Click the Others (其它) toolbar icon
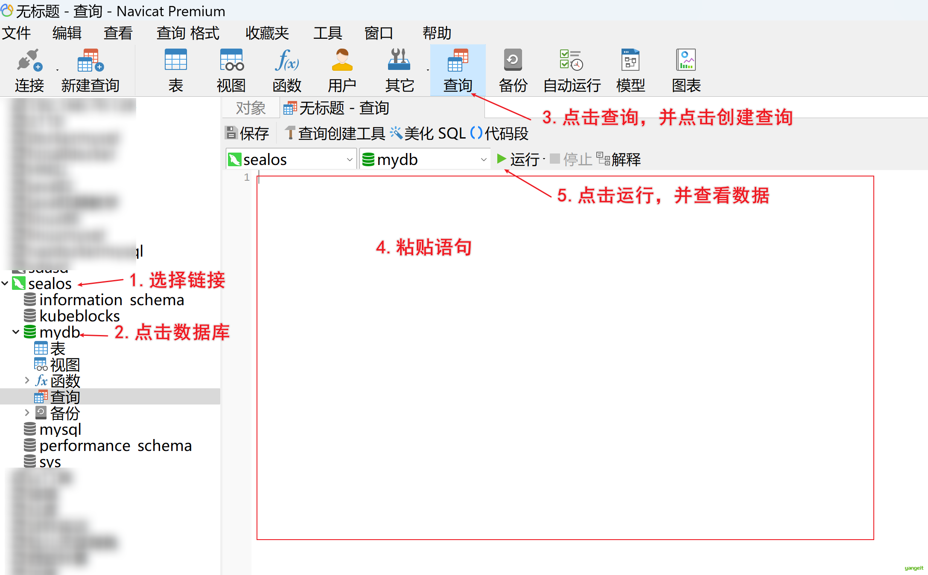928x575 pixels. pyautogui.click(x=399, y=70)
